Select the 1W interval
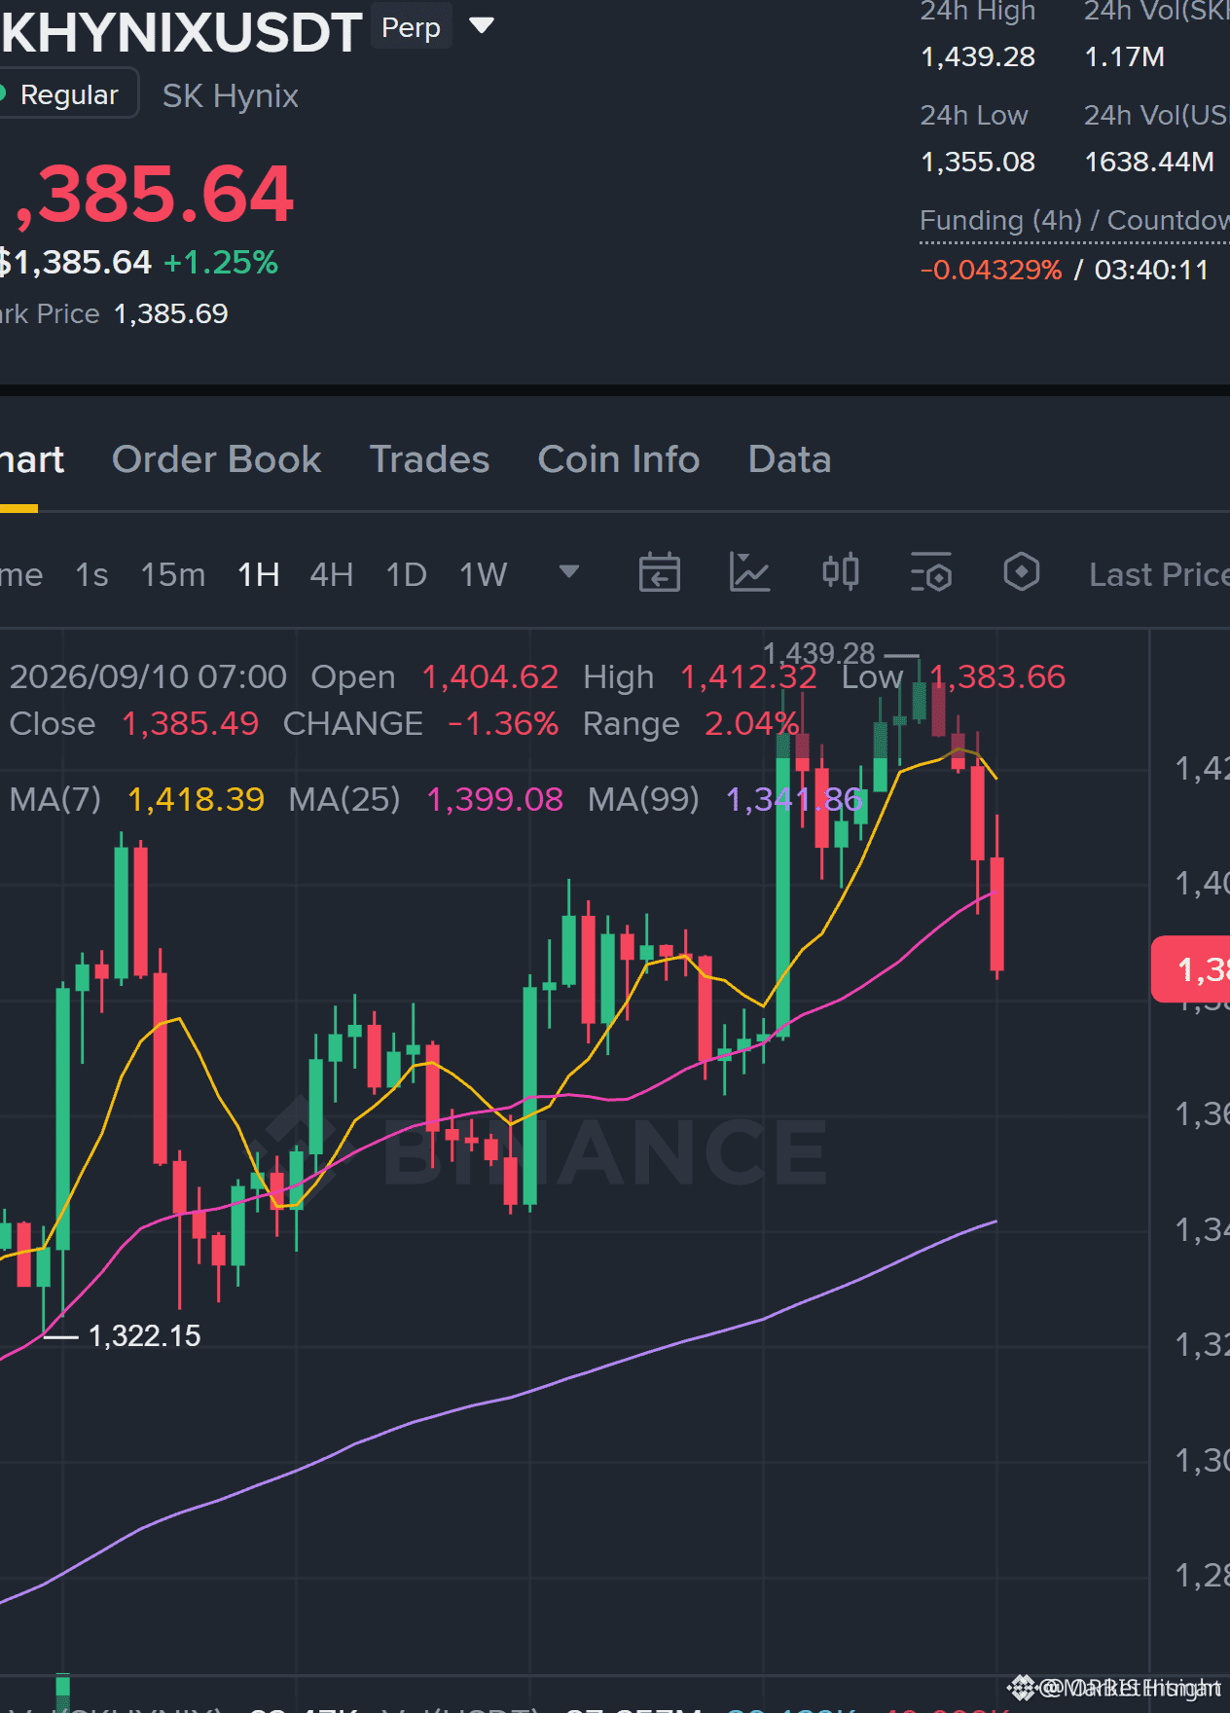Image resolution: width=1230 pixels, height=1713 pixels. pos(484,574)
